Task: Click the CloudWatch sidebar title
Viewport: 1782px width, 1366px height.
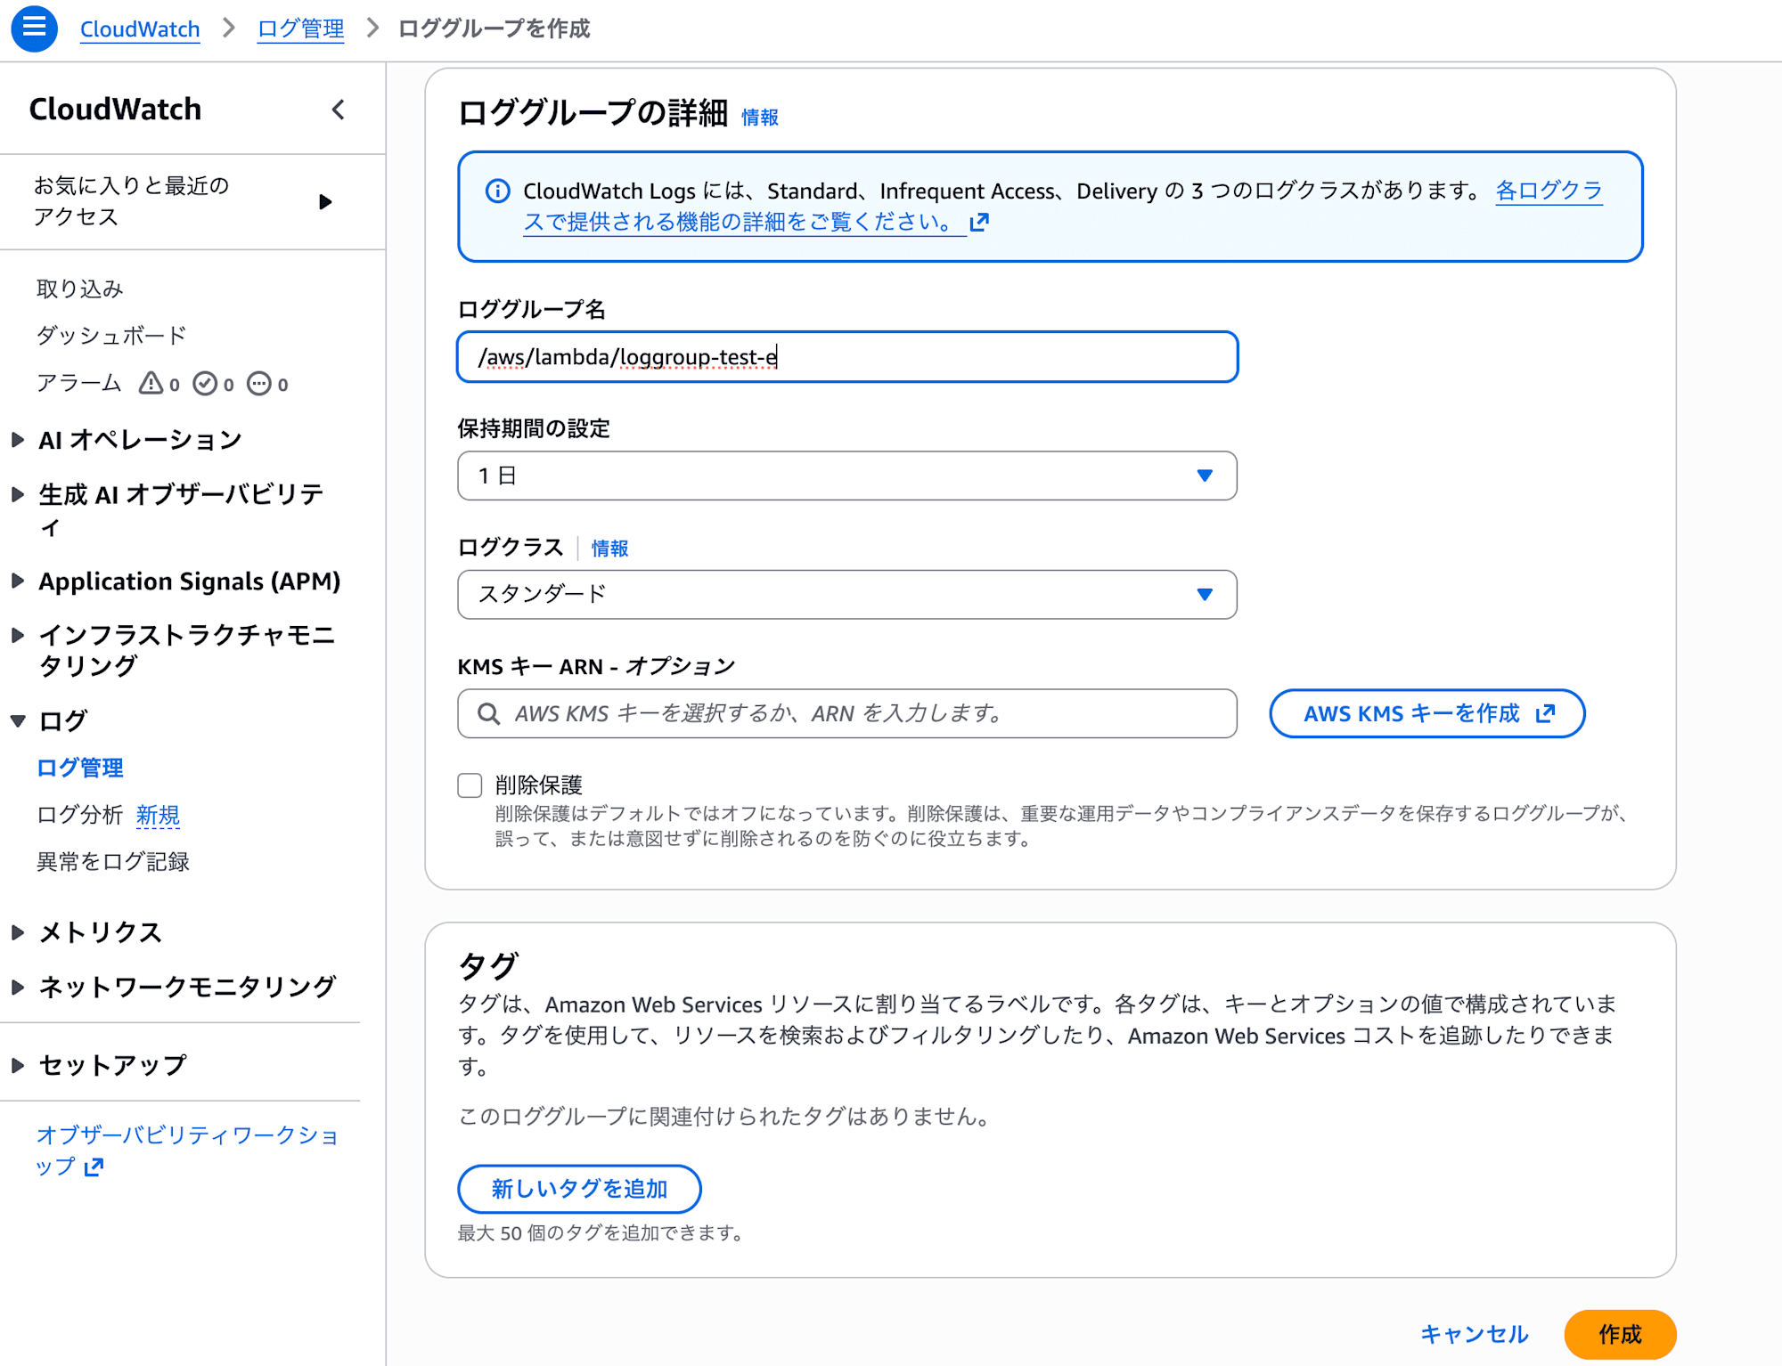Action: click(x=115, y=110)
